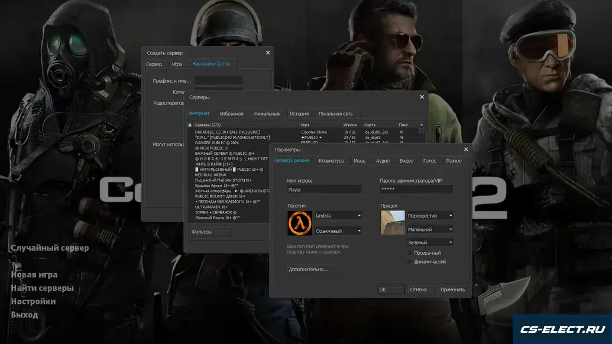Open the Зеленый crosshair color dropdown
The width and height of the screenshot is (612, 344).
pos(430,242)
